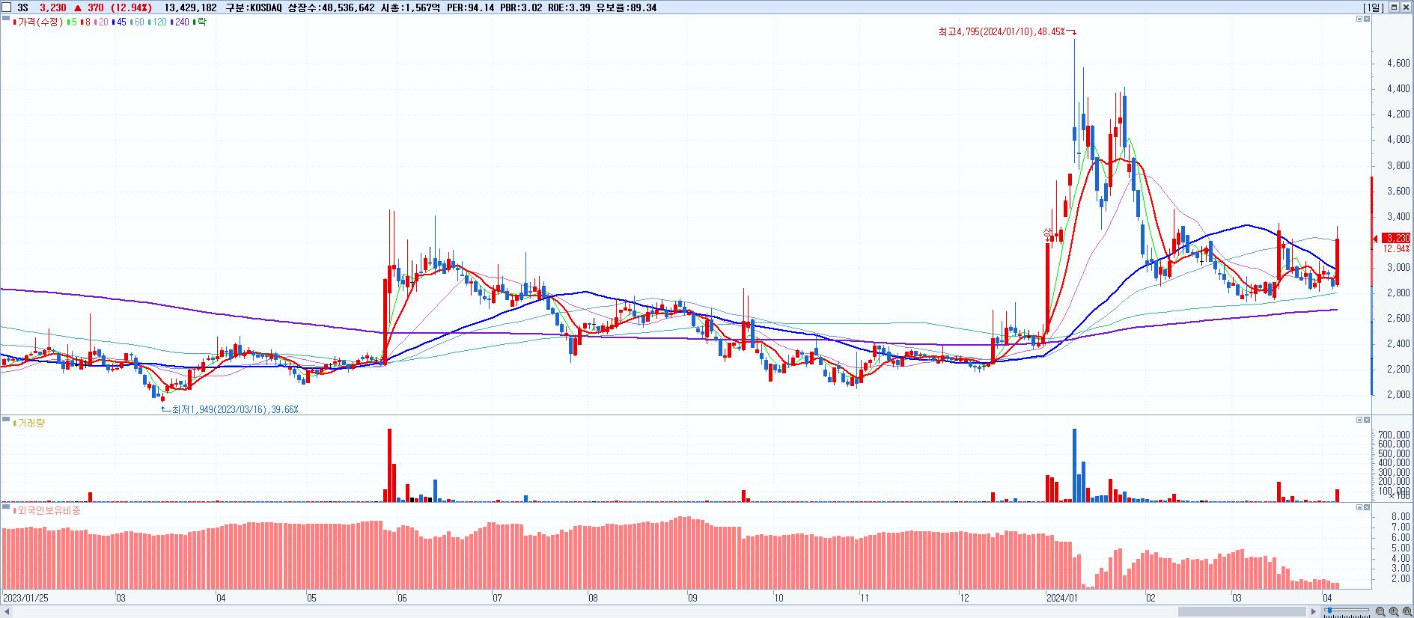
Task: Close the price chart pane
Action: [1367, 19]
